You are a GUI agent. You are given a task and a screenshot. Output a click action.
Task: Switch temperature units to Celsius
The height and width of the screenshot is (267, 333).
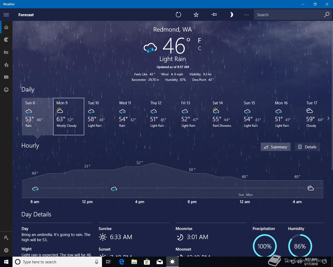pos(200,48)
